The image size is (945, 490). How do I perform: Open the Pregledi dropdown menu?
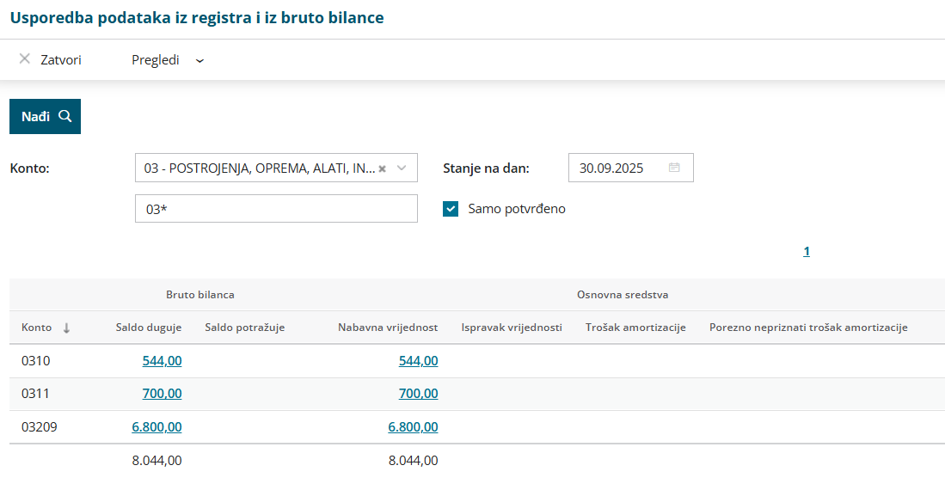[x=168, y=60]
